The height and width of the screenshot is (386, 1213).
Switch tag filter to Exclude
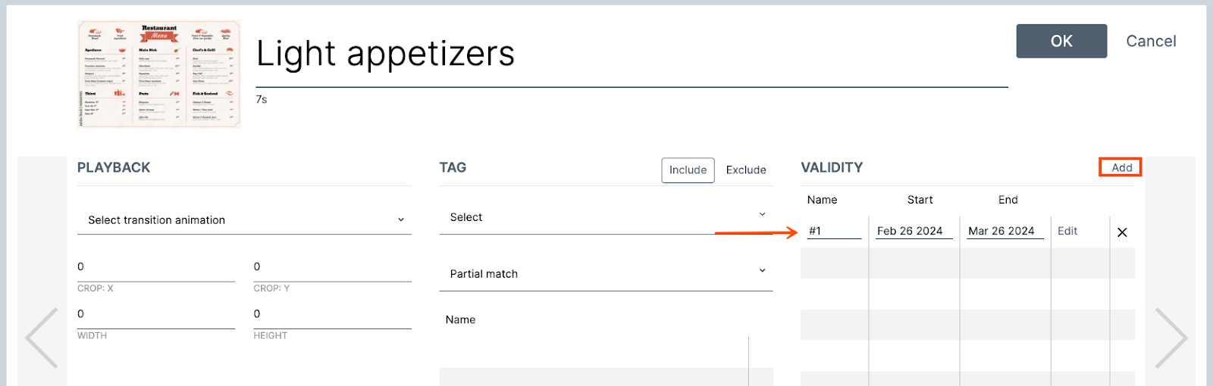point(746,170)
